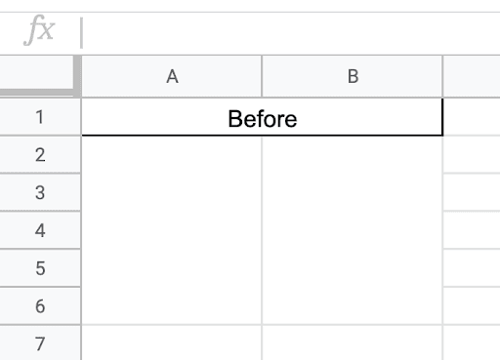Click the fx formula icon

pos(39,30)
